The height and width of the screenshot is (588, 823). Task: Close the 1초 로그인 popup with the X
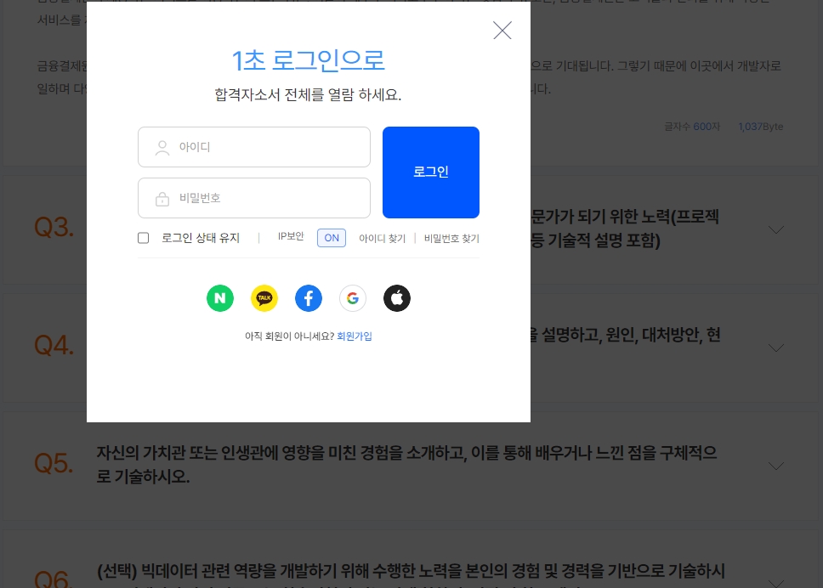pyautogui.click(x=502, y=31)
